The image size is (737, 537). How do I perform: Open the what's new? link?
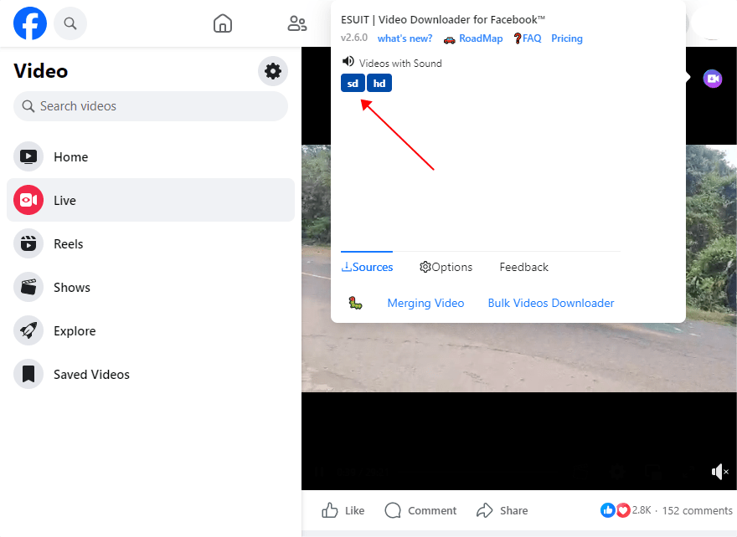[x=405, y=38]
